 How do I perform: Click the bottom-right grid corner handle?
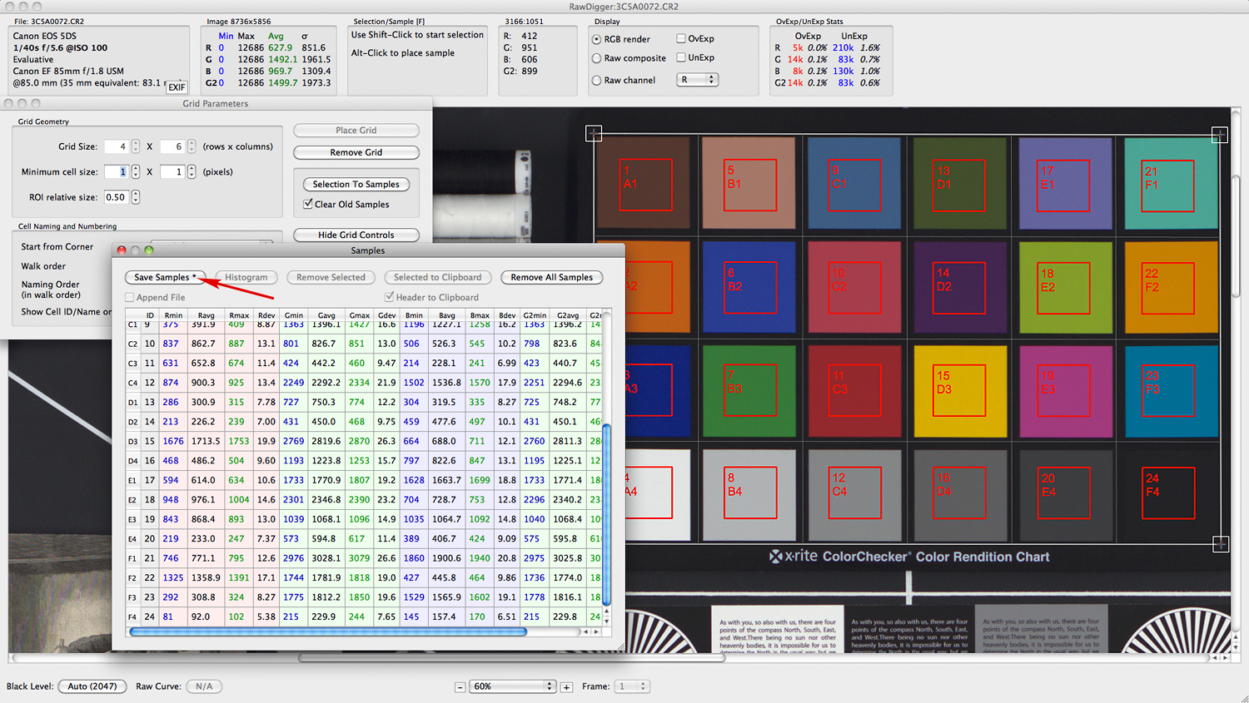[x=1220, y=544]
